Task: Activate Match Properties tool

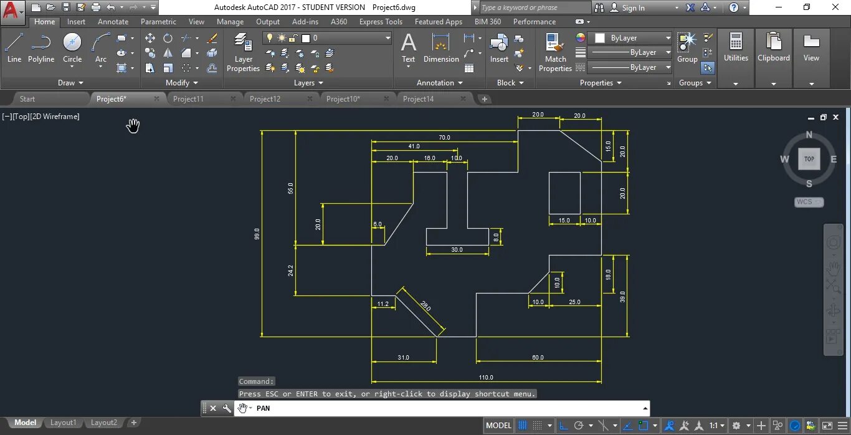Action: click(x=555, y=52)
